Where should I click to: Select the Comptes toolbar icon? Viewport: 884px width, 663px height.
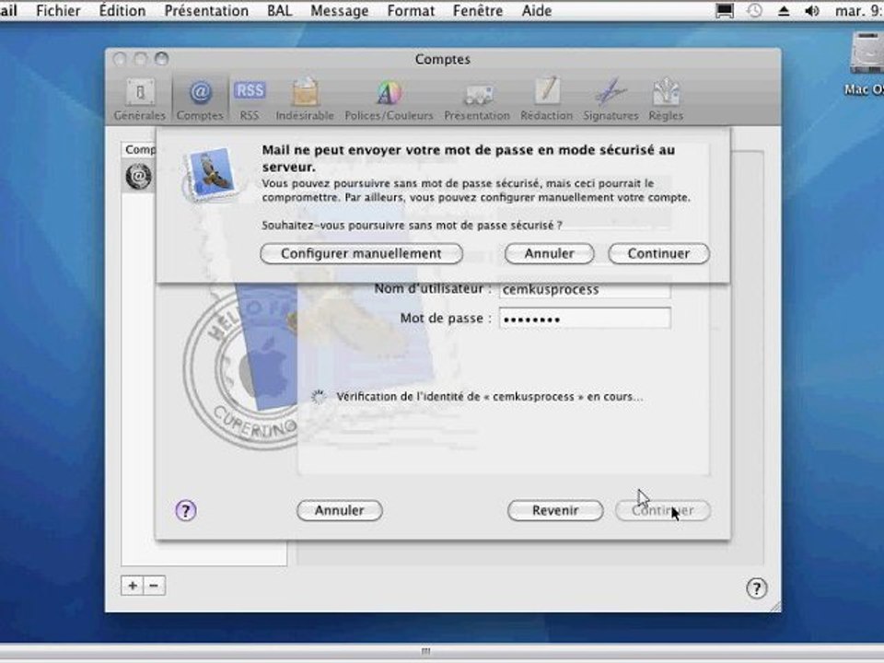[x=200, y=99]
